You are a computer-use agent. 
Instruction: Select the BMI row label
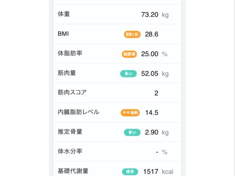point(63,34)
